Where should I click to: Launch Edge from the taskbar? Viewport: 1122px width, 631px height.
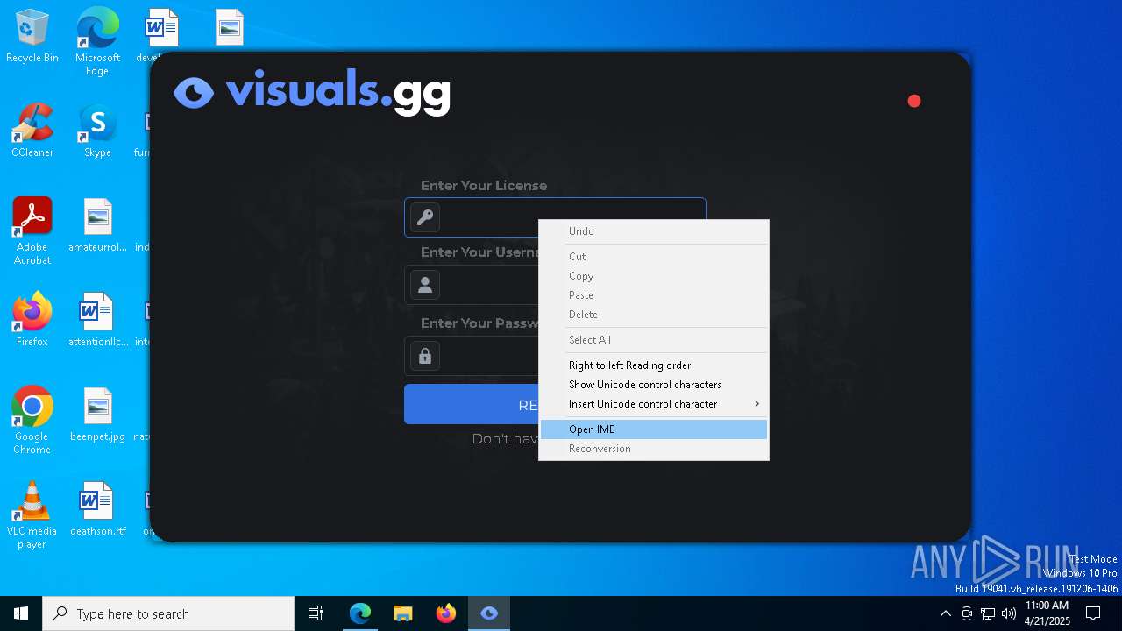pos(360,613)
